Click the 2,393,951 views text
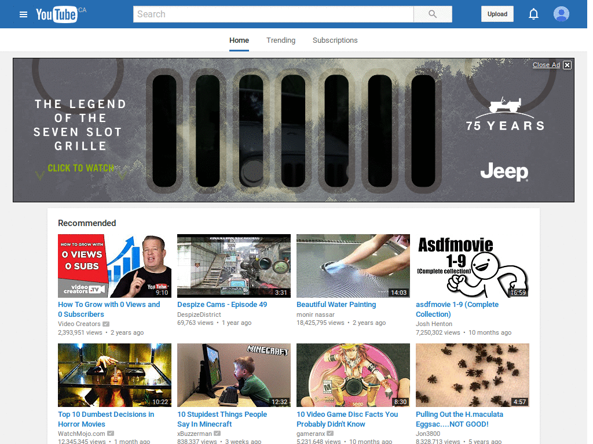 80,332
